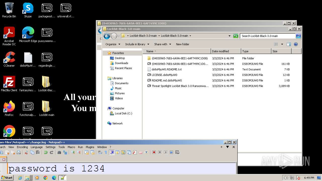
Task: Click the Cut icon in Notepad++ toolbar
Action: pos(26,152)
